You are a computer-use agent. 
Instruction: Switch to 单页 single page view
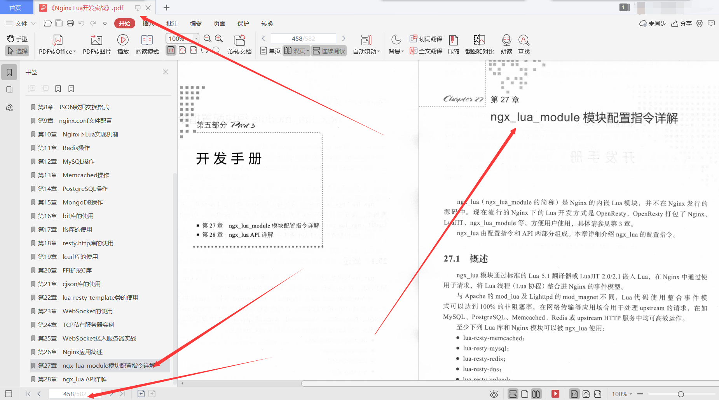pyautogui.click(x=270, y=51)
